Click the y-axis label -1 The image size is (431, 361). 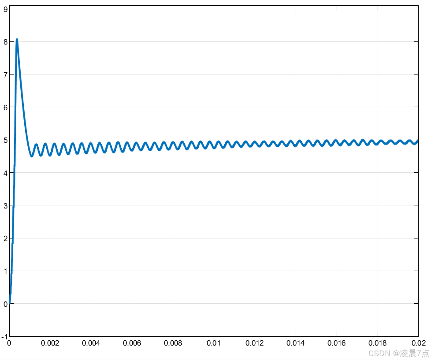click(x=4, y=337)
